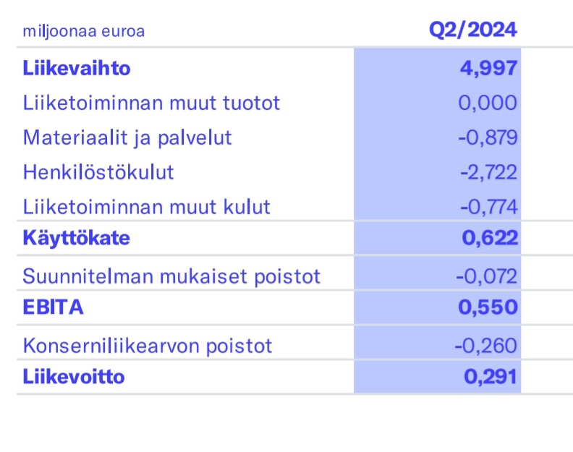Click the Käyttökate row label
This screenshot has width=573, height=452.
click(x=76, y=238)
